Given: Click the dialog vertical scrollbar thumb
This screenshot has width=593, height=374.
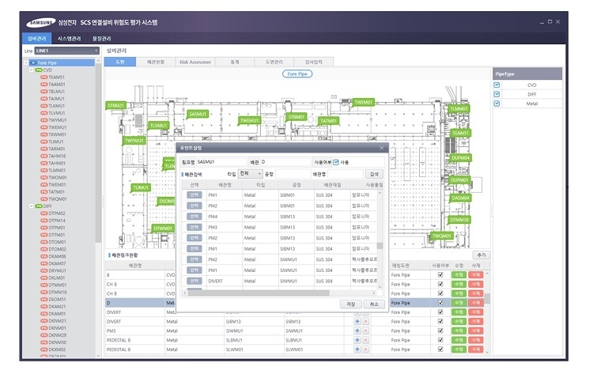Looking at the screenshot, I should pos(380,246).
